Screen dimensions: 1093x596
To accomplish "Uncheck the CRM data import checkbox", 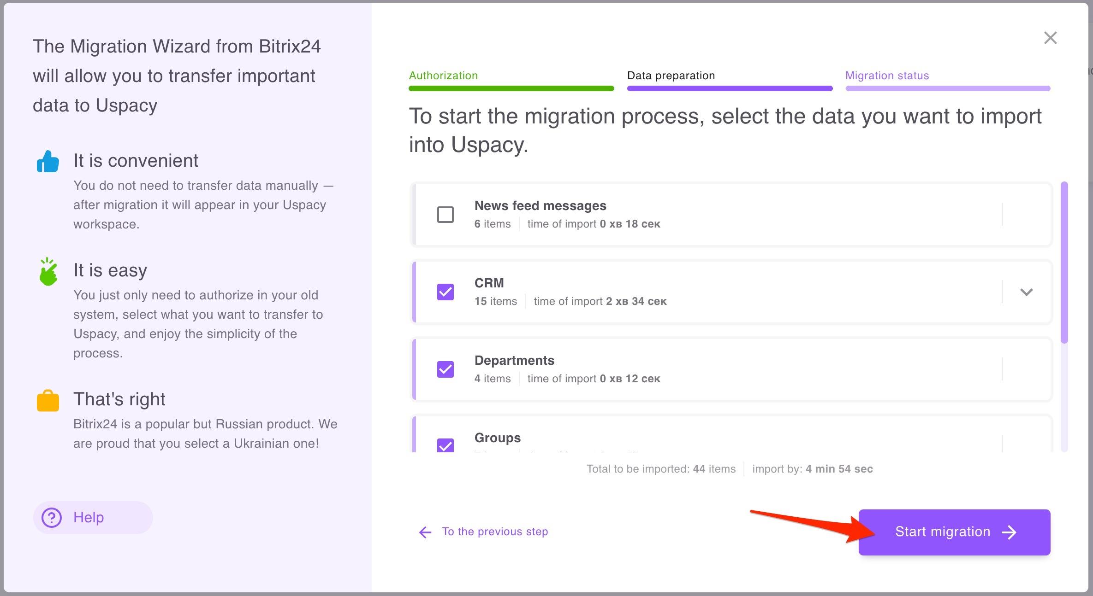I will [x=445, y=292].
